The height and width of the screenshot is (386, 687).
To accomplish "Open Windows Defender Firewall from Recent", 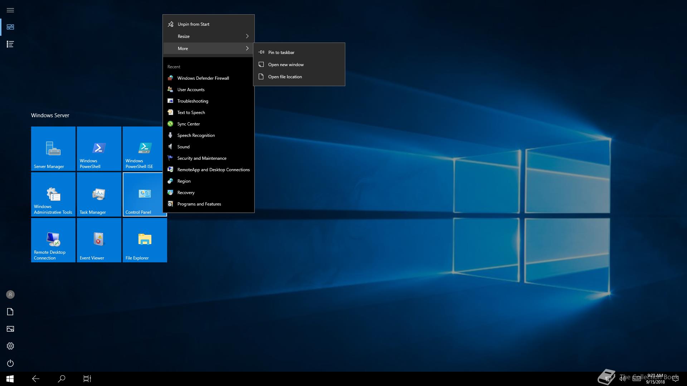I will 209,78.
